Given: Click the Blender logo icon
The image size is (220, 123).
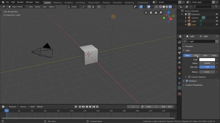Looking at the screenshot, I should [3, 2].
